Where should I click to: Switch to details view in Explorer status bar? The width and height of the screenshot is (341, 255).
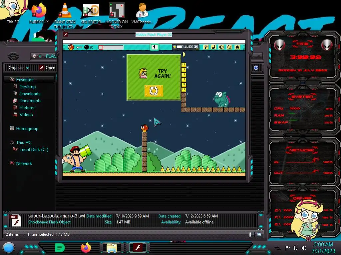[252, 234]
